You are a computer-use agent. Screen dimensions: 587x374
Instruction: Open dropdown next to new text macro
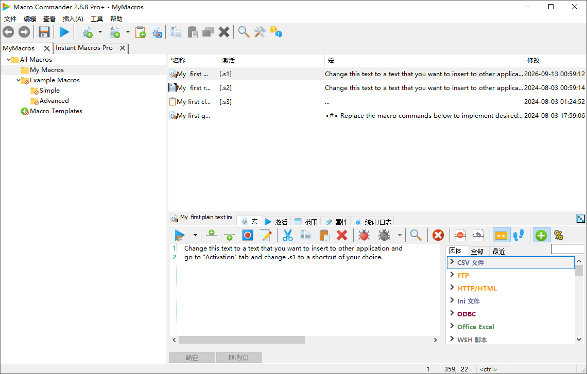(128, 32)
